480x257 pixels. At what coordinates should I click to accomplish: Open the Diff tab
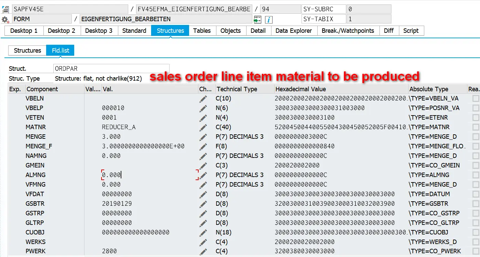click(389, 31)
